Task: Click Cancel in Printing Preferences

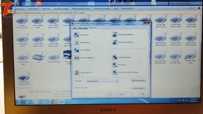Action: [121, 94]
